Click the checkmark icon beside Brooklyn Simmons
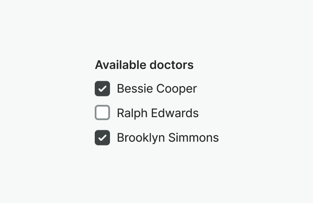Viewport: 313px width, 203px height. click(102, 137)
